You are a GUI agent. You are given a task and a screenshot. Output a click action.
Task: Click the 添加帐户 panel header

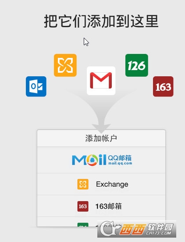pos(101,138)
